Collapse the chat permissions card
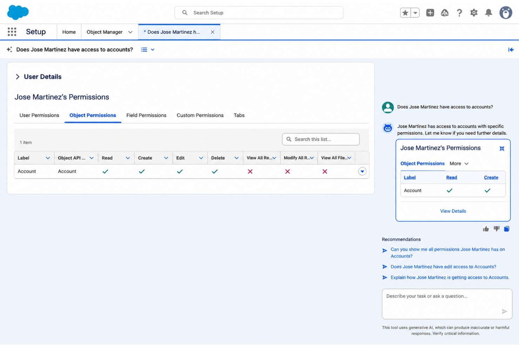519x346 pixels. click(502, 149)
